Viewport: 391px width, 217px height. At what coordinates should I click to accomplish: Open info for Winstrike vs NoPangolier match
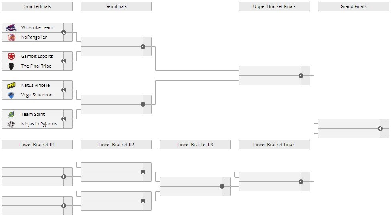point(64,32)
